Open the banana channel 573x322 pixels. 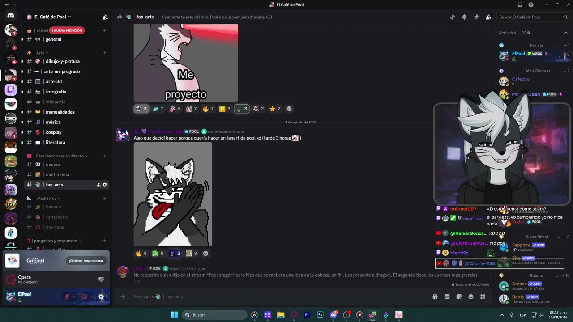[67, 207]
